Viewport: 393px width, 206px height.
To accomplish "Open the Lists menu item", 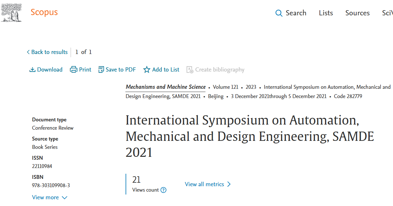I will click(326, 13).
